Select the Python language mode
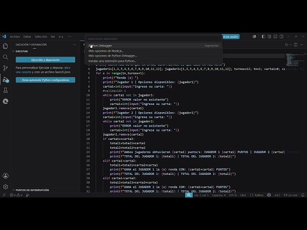This screenshot has height=230, width=307. tap(259, 195)
